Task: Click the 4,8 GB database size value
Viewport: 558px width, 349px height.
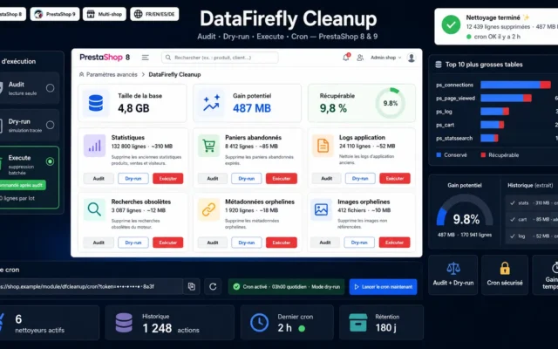Action: coord(133,108)
